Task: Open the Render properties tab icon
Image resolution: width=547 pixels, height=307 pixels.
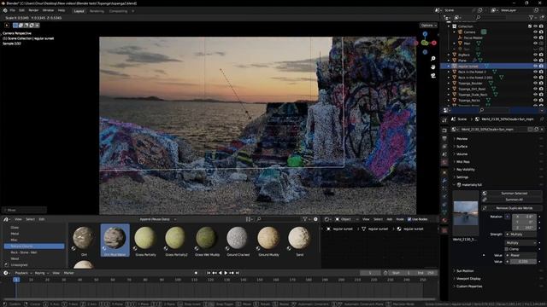Action: click(444, 130)
